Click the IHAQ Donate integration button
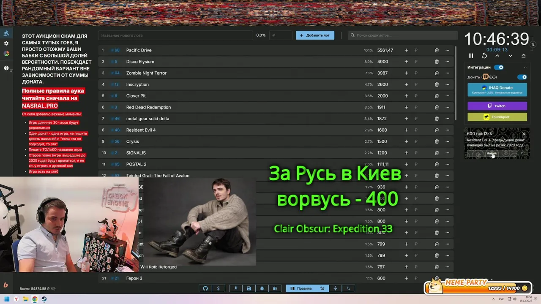The height and width of the screenshot is (304, 541). (497, 90)
